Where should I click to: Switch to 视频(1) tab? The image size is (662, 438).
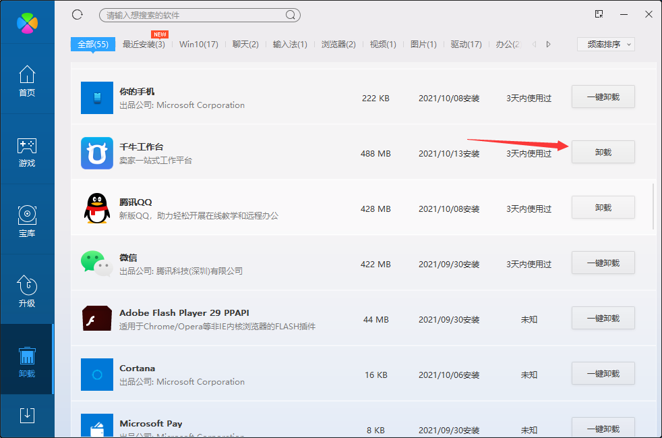(x=383, y=45)
